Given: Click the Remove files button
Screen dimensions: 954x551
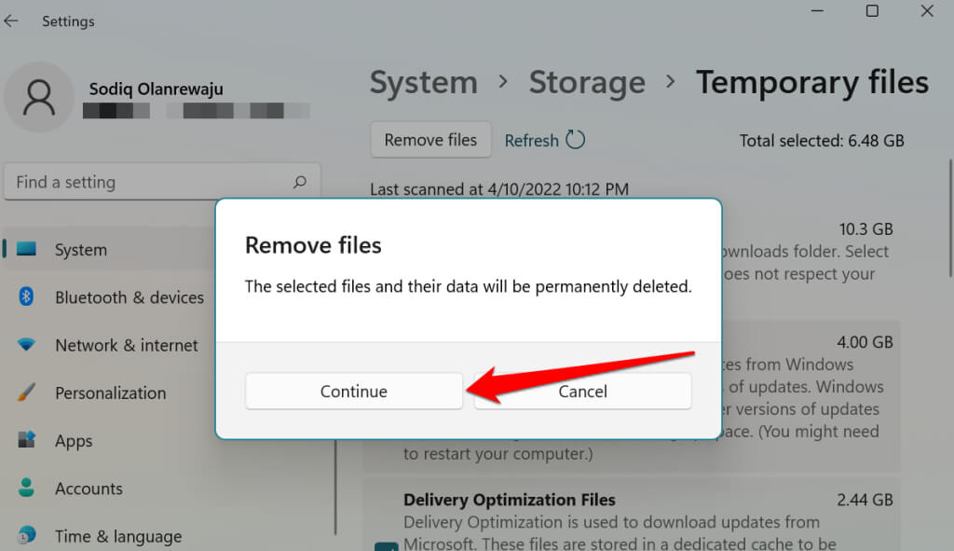Looking at the screenshot, I should pyautogui.click(x=430, y=140).
